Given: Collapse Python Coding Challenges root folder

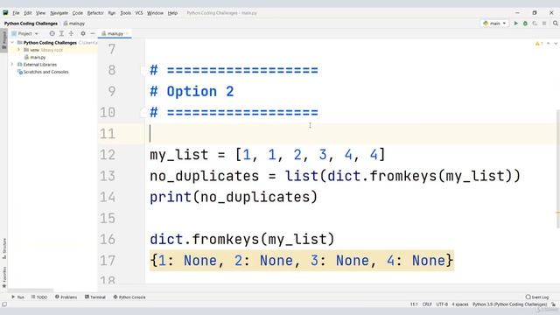Looking at the screenshot, I should (12, 43).
